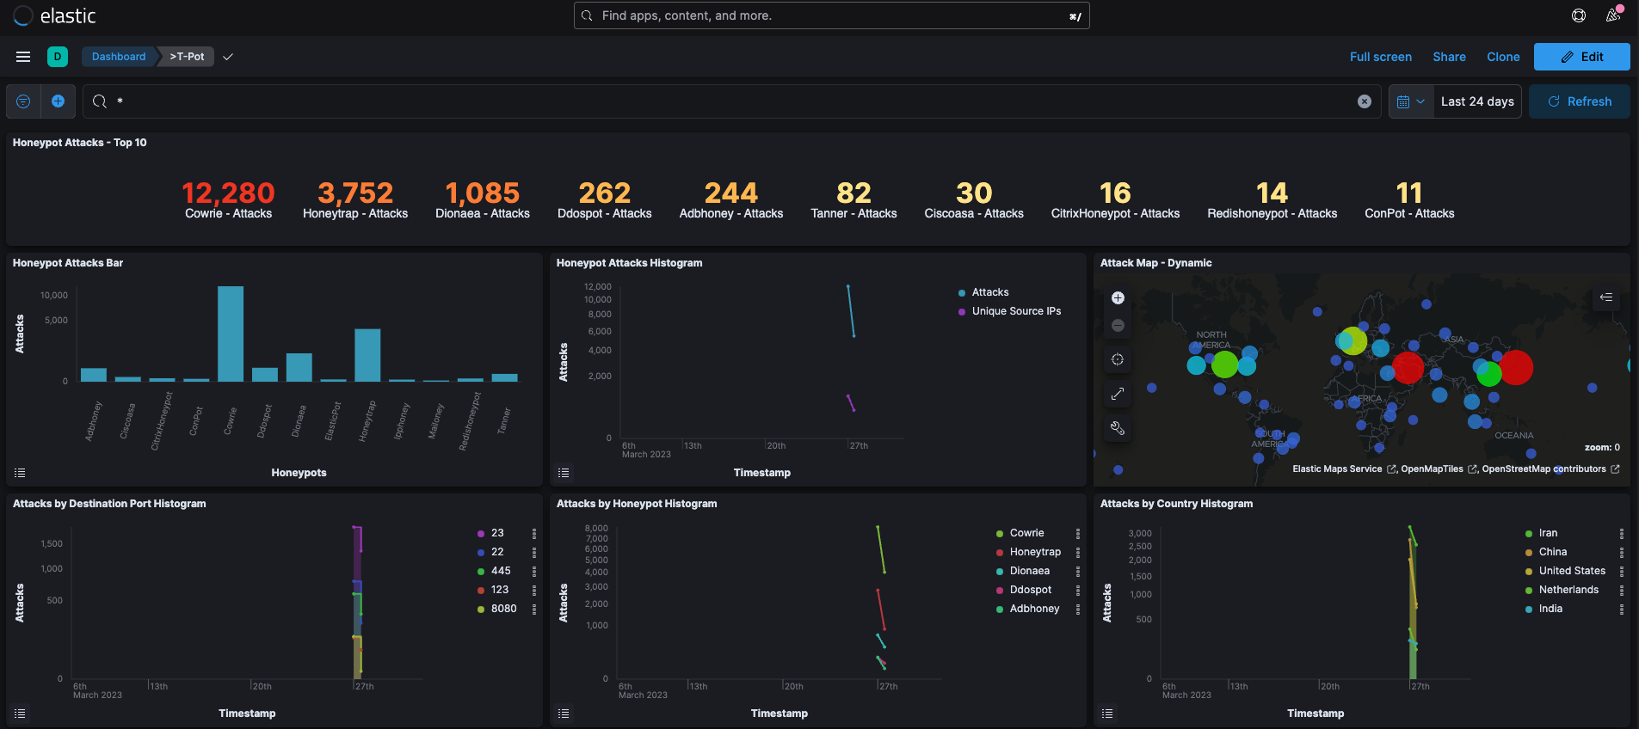This screenshot has height=729, width=1639.
Task: Toggle Unique Source IPs series legend
Action: tap(1016, 311)
